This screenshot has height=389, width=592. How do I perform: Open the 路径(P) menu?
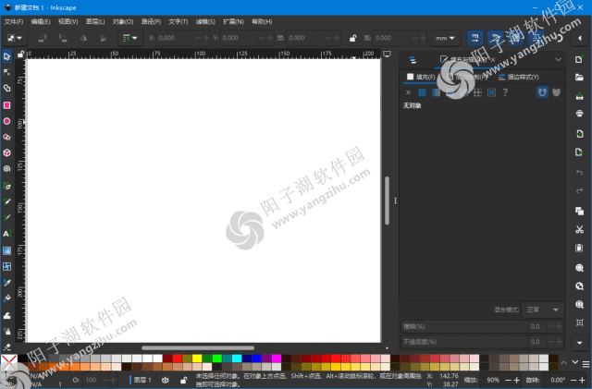(151, 21)
